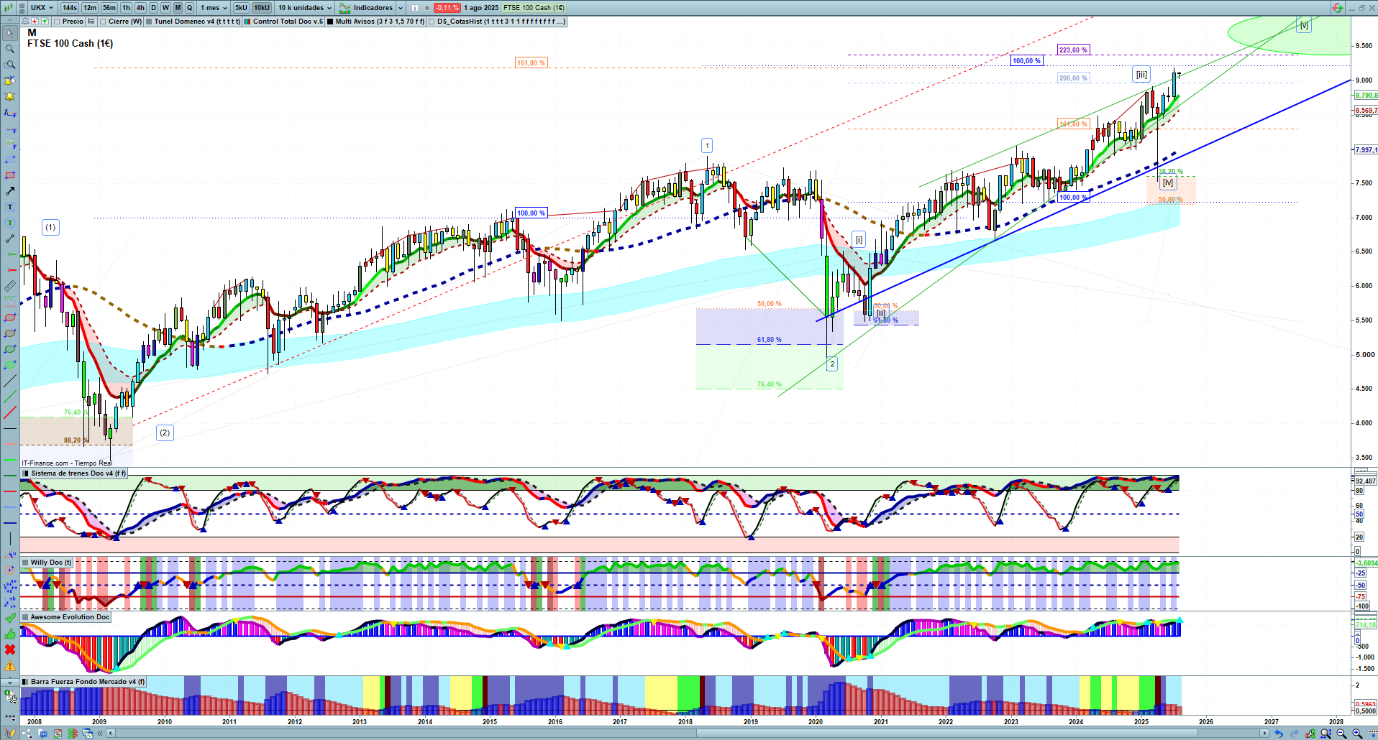
Task: Expand the Indicadores dropdown arrow
Action: [401, 8]
